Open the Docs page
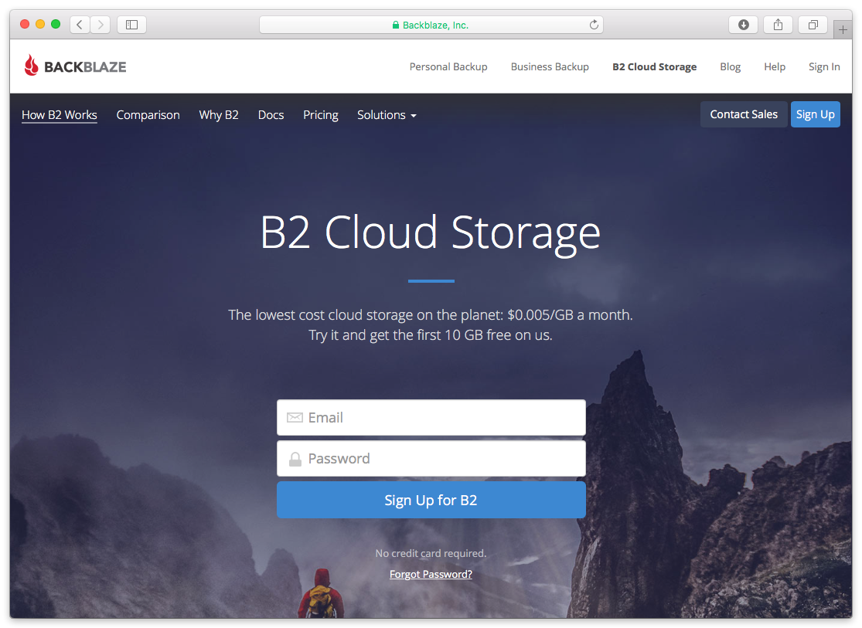Viewport: 862px width, 628px height. click(271, 115)
